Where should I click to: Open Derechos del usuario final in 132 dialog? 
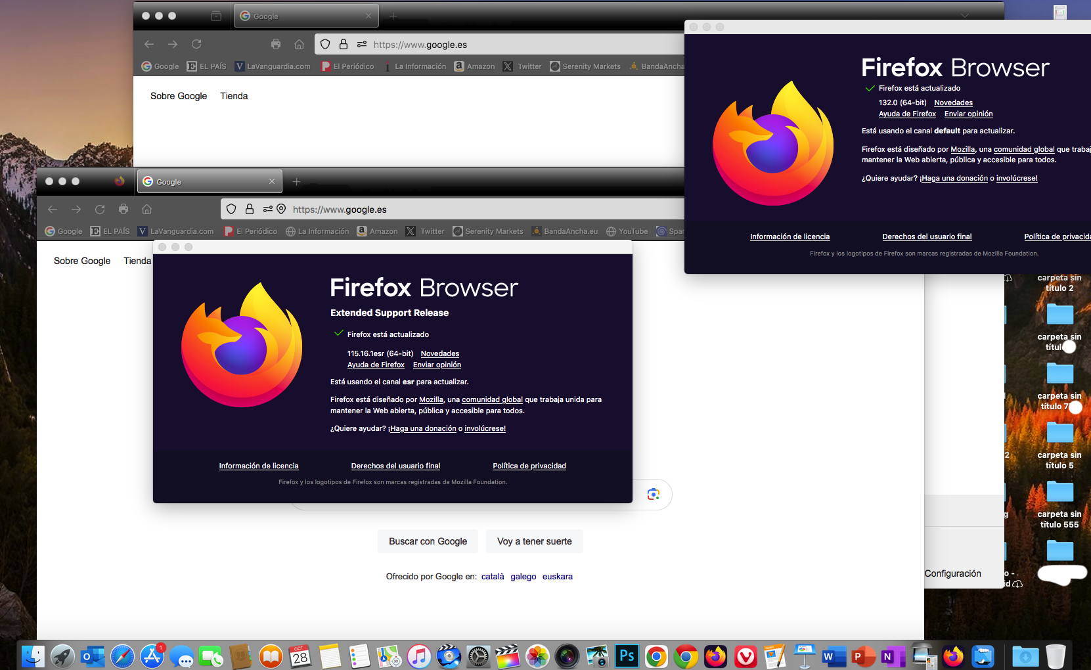[x=927, y=236]
